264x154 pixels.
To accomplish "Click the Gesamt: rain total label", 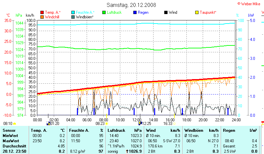I will (229, 146).
